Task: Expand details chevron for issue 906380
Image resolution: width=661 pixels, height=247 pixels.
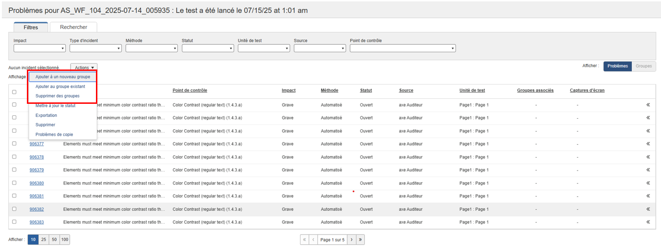Action: (x=648, y=183)
